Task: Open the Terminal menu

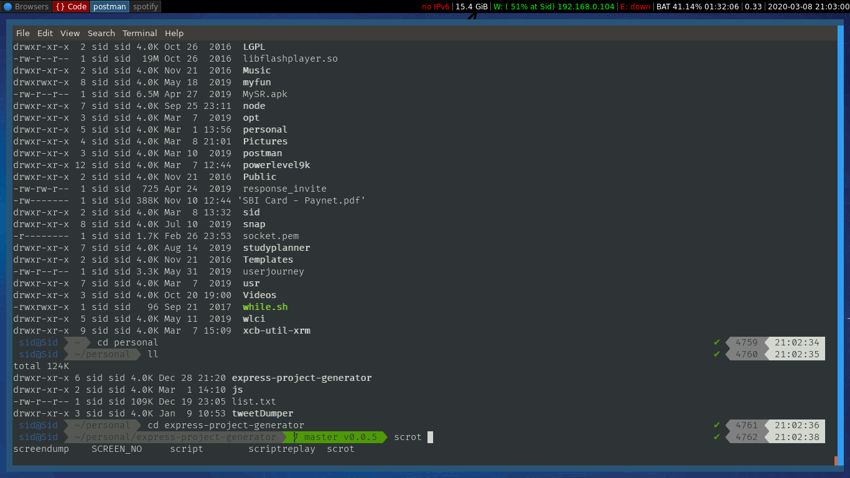Action: click(139, 33)
